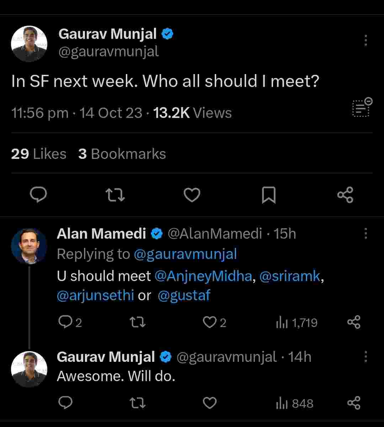View the 29 Likes list

39,154
